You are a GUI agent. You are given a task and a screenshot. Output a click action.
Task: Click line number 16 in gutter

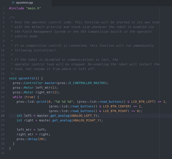[3, 78]
